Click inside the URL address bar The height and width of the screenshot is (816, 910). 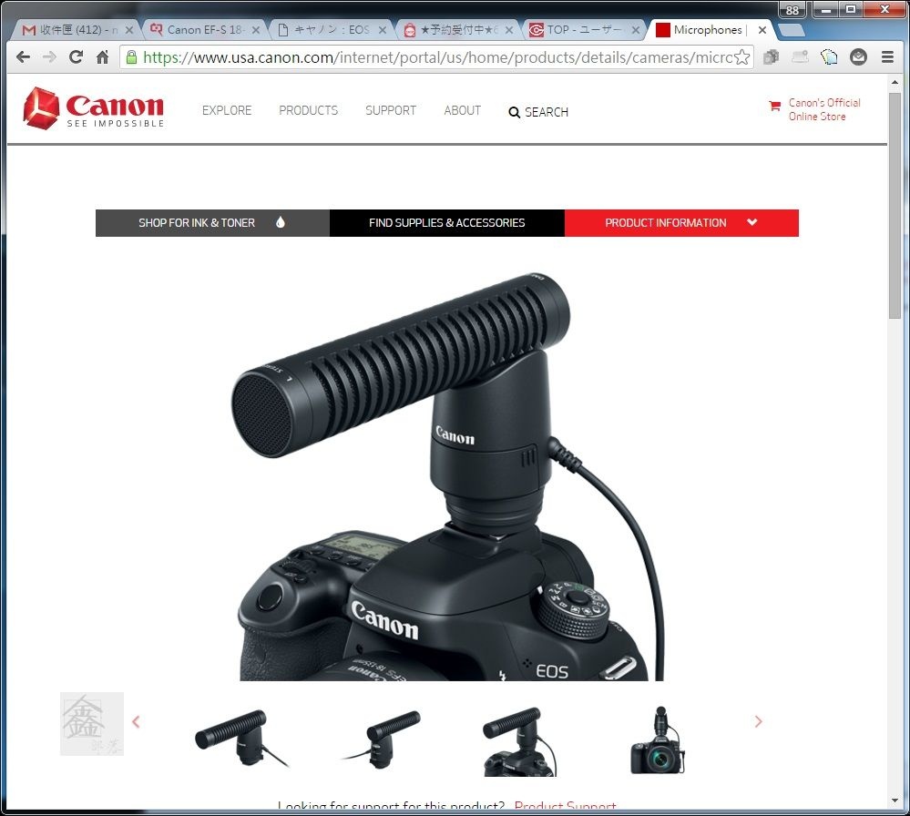click(436, 57)
